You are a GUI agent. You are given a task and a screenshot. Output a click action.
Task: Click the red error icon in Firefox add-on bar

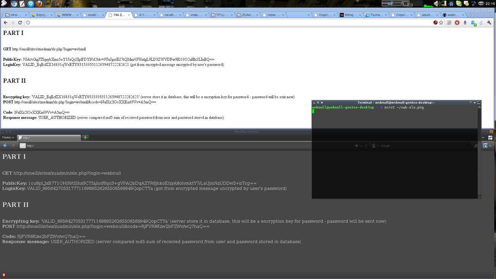click(4, 275)
